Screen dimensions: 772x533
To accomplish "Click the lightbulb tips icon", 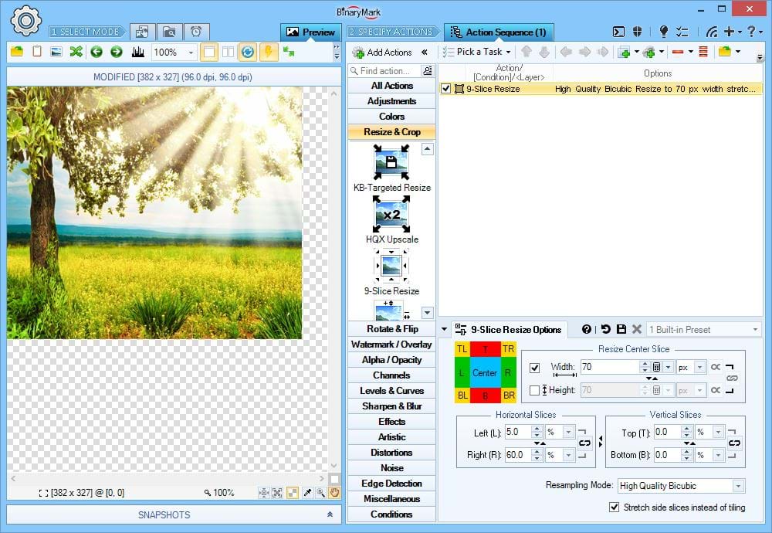I will (663, 32).
